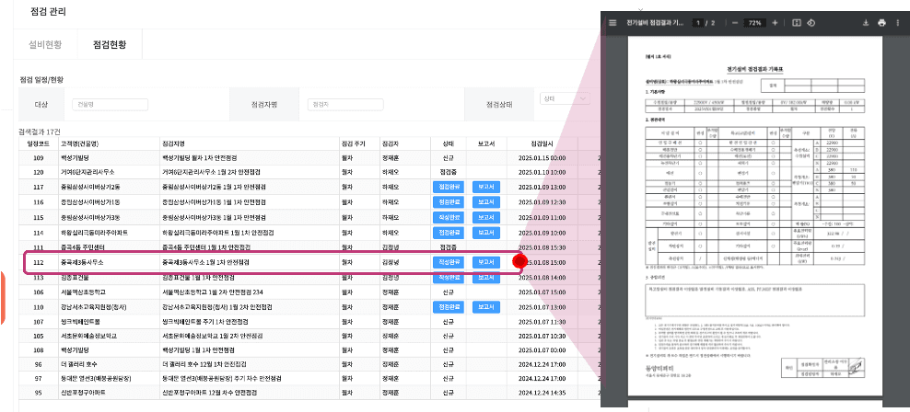Rotate the PDF document counterclockwise
Image resolution: width=910 pixels, height=412 pixels.
(811, 23)
